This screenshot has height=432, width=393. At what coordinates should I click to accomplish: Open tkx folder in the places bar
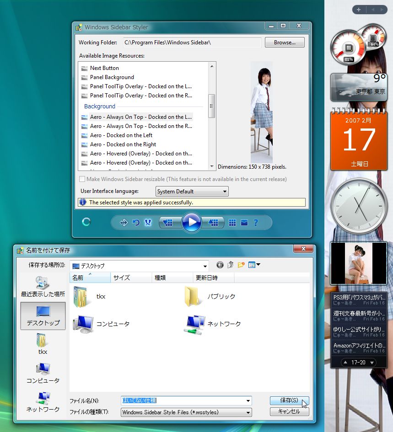pyautogui.click(x=43, y=344)
